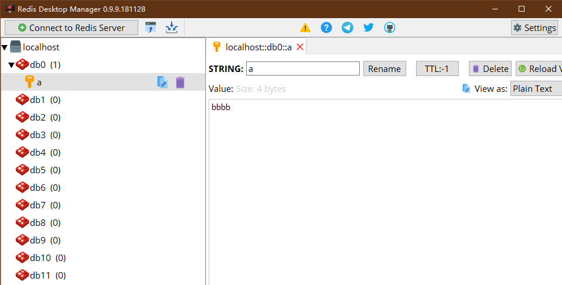Open the GitHub icon
This screenshot has width=562, height=285.
(390, 28)
